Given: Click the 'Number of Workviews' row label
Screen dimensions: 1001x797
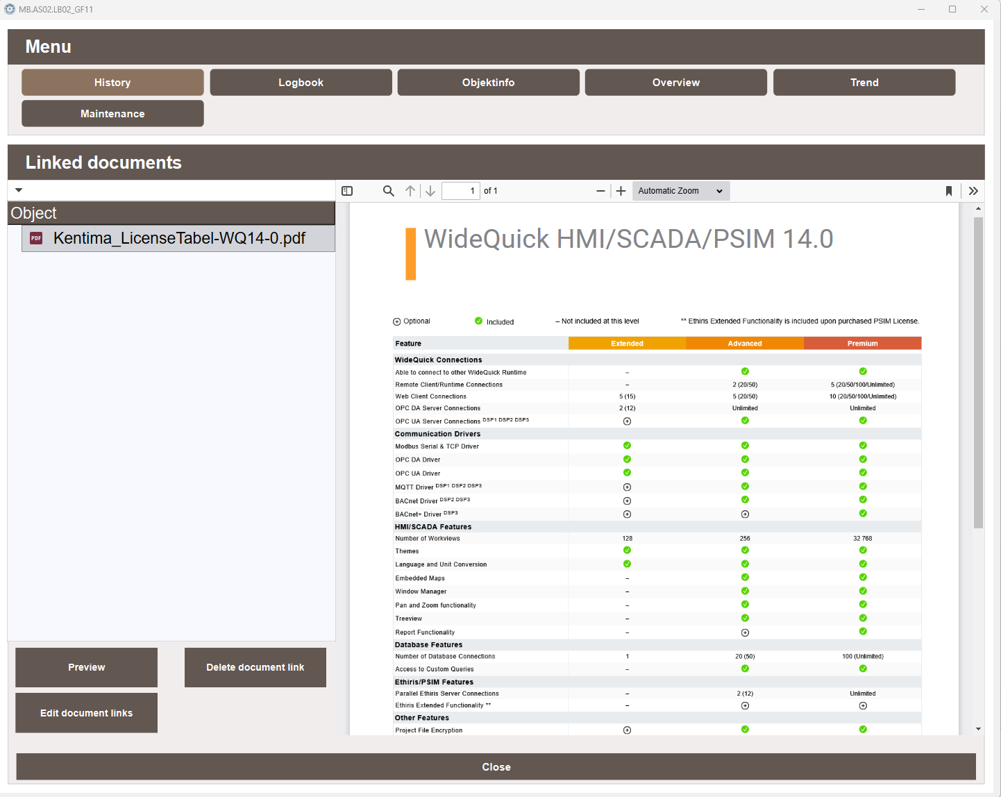Looking at the screenshot, I should point(428,539).
